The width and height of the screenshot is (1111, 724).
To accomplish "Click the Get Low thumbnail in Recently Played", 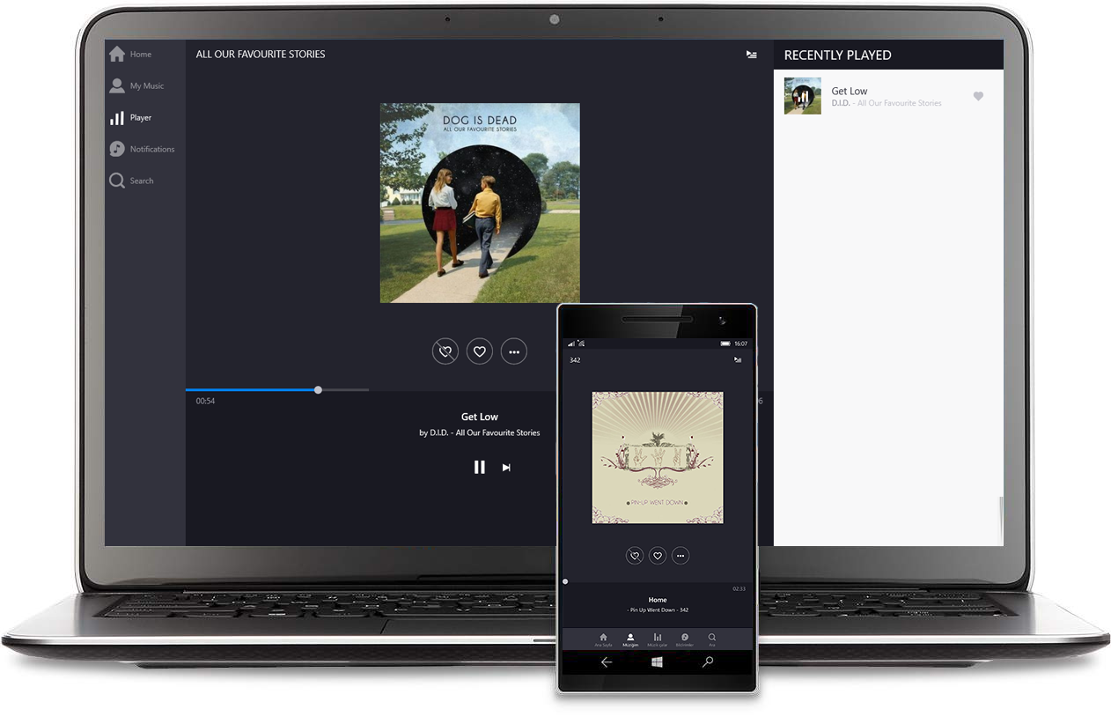I will click(802, 96).
